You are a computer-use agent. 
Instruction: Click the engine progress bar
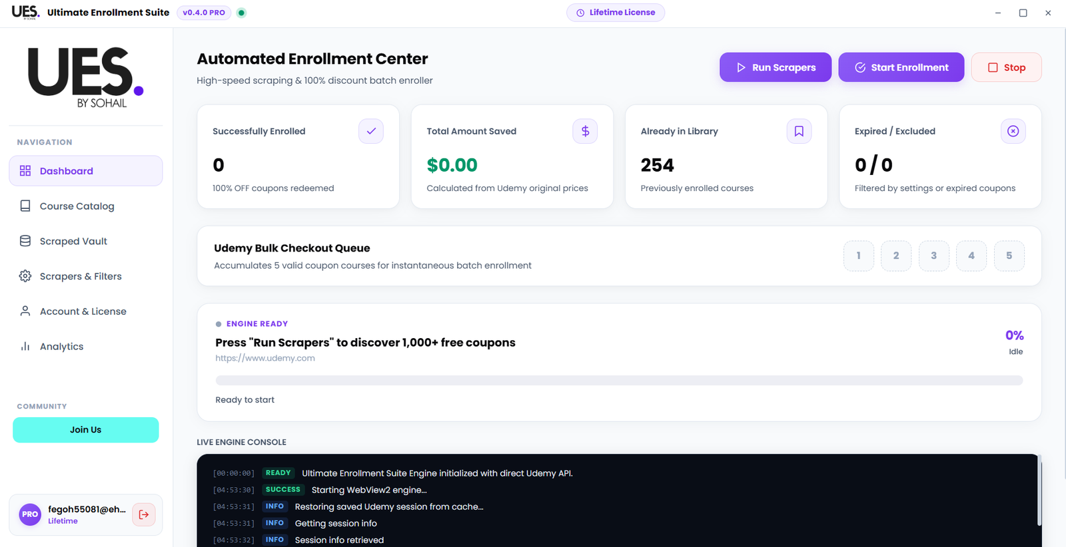coord(619,381)
